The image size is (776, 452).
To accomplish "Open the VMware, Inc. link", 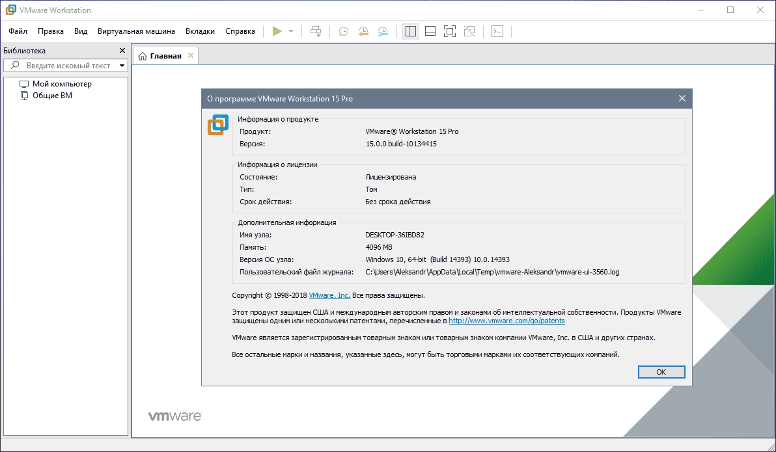I will click(329, 295).
